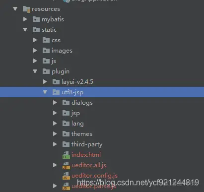Image resolution: width=204 pixels, height=192 pixels.
Task: Click the dialogs folder icon
Action: [x=66, y=103]
